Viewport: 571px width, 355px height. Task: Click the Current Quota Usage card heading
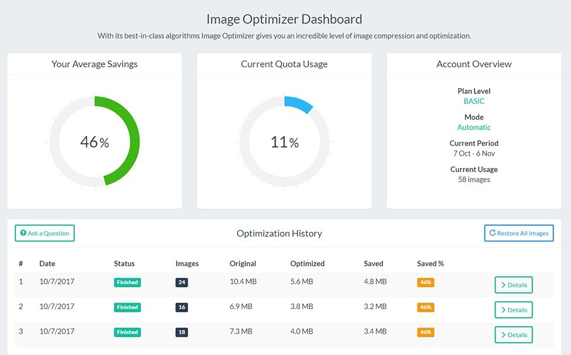(284, 64)
